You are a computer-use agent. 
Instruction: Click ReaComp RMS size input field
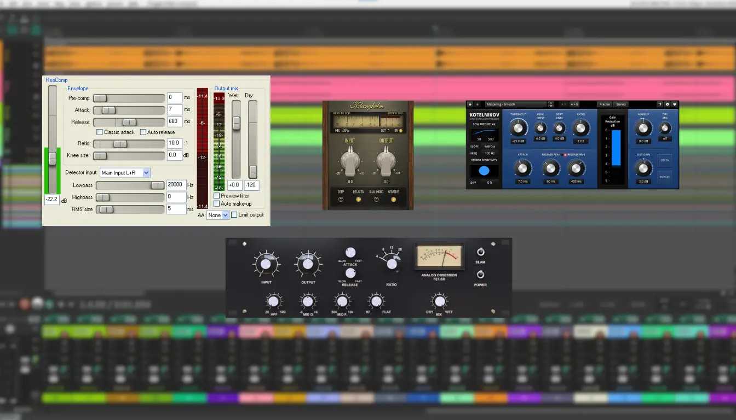[176, 209]
